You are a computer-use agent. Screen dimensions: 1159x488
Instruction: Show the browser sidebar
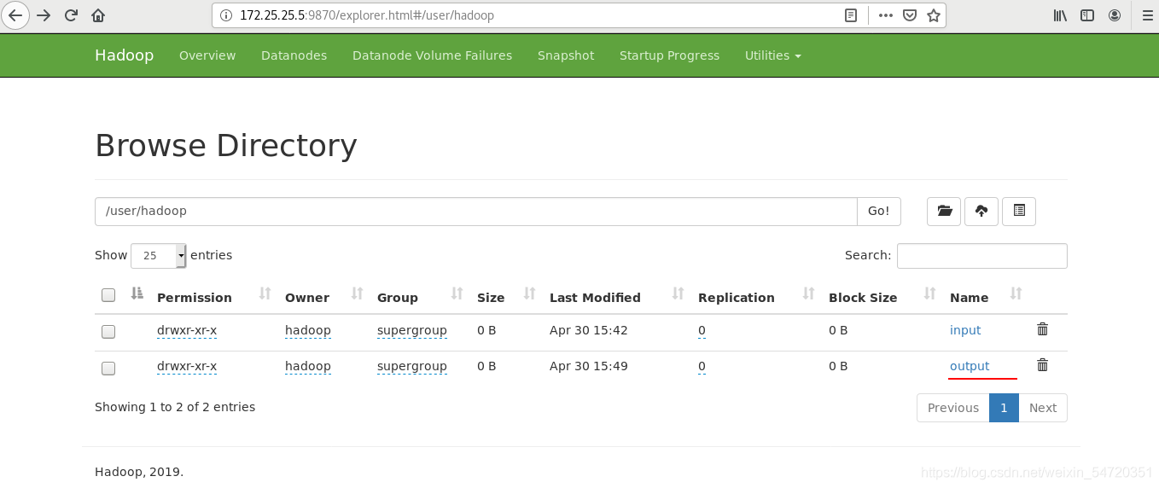[x=1087, y=15]
